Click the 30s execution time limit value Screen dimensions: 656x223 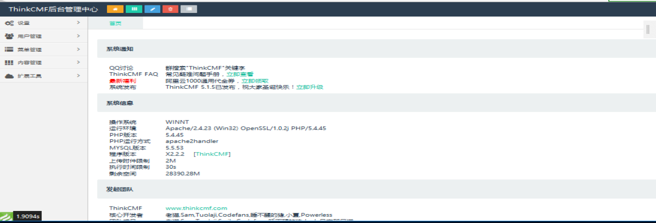tap(170, 167)
